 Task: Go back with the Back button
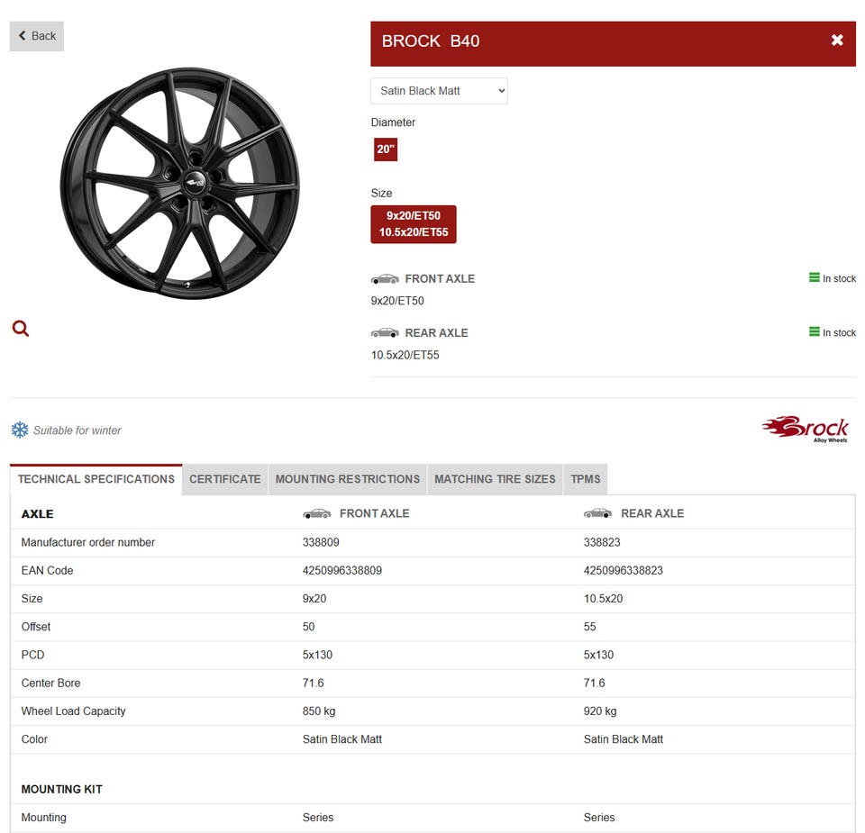36,36
